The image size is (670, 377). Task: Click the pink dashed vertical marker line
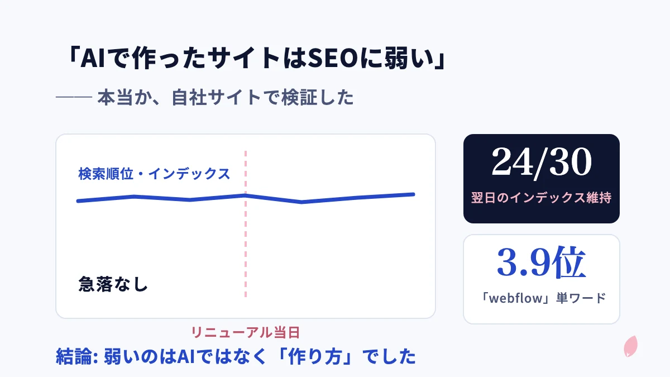click(x=245, y=224)
